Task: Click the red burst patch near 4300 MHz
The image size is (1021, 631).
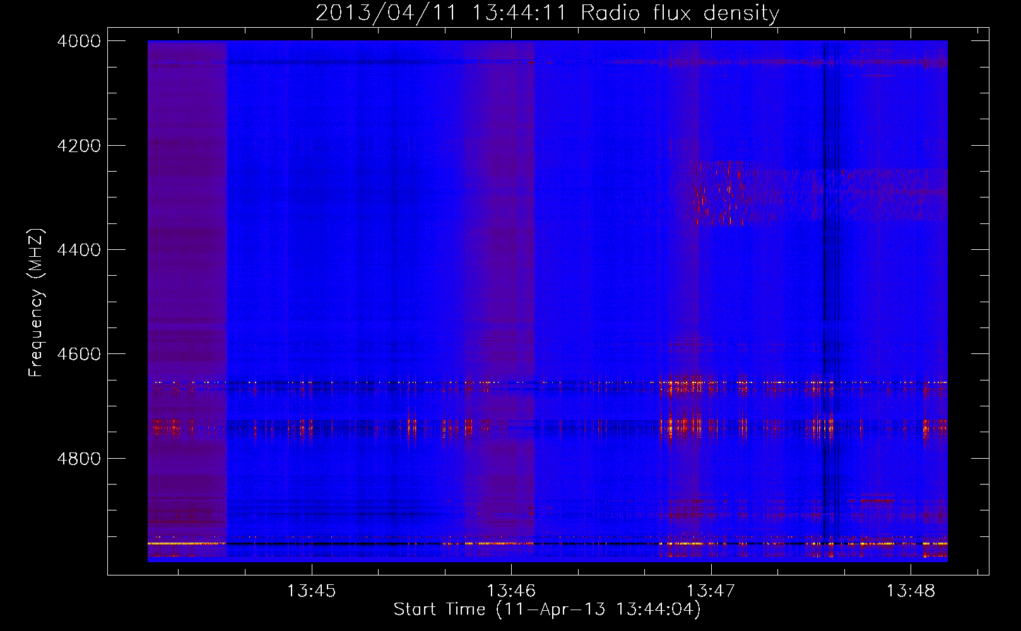Action: (x=723, y=193)
